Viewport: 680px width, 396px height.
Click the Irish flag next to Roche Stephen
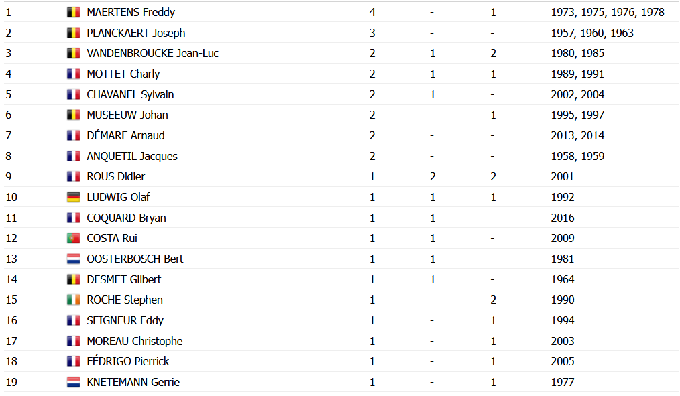pos(74,300)
